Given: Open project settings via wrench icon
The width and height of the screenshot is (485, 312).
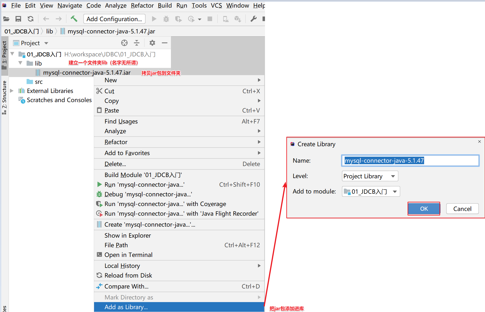Looking at the screenshot, I should (253, 19).
